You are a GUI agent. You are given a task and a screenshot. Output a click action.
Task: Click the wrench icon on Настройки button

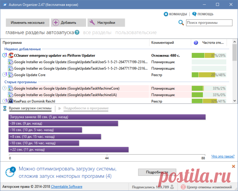tap(92, 22)
